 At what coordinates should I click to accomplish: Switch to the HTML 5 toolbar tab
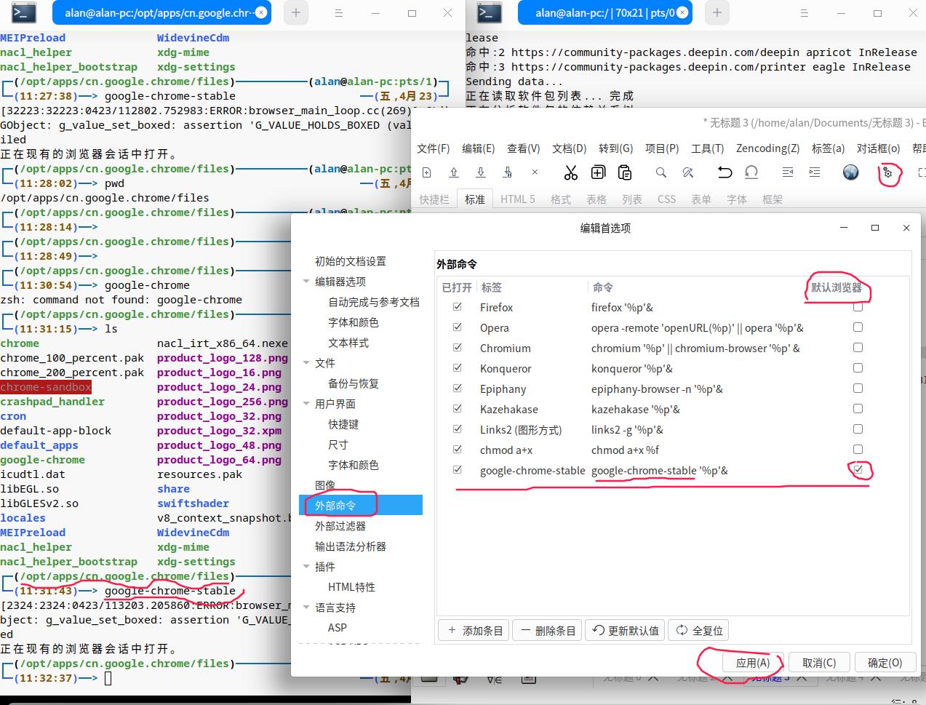tap(517, 199)
